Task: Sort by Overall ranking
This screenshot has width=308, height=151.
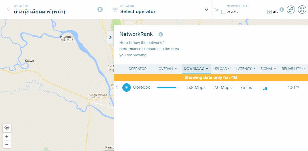Action: (168, 69)
